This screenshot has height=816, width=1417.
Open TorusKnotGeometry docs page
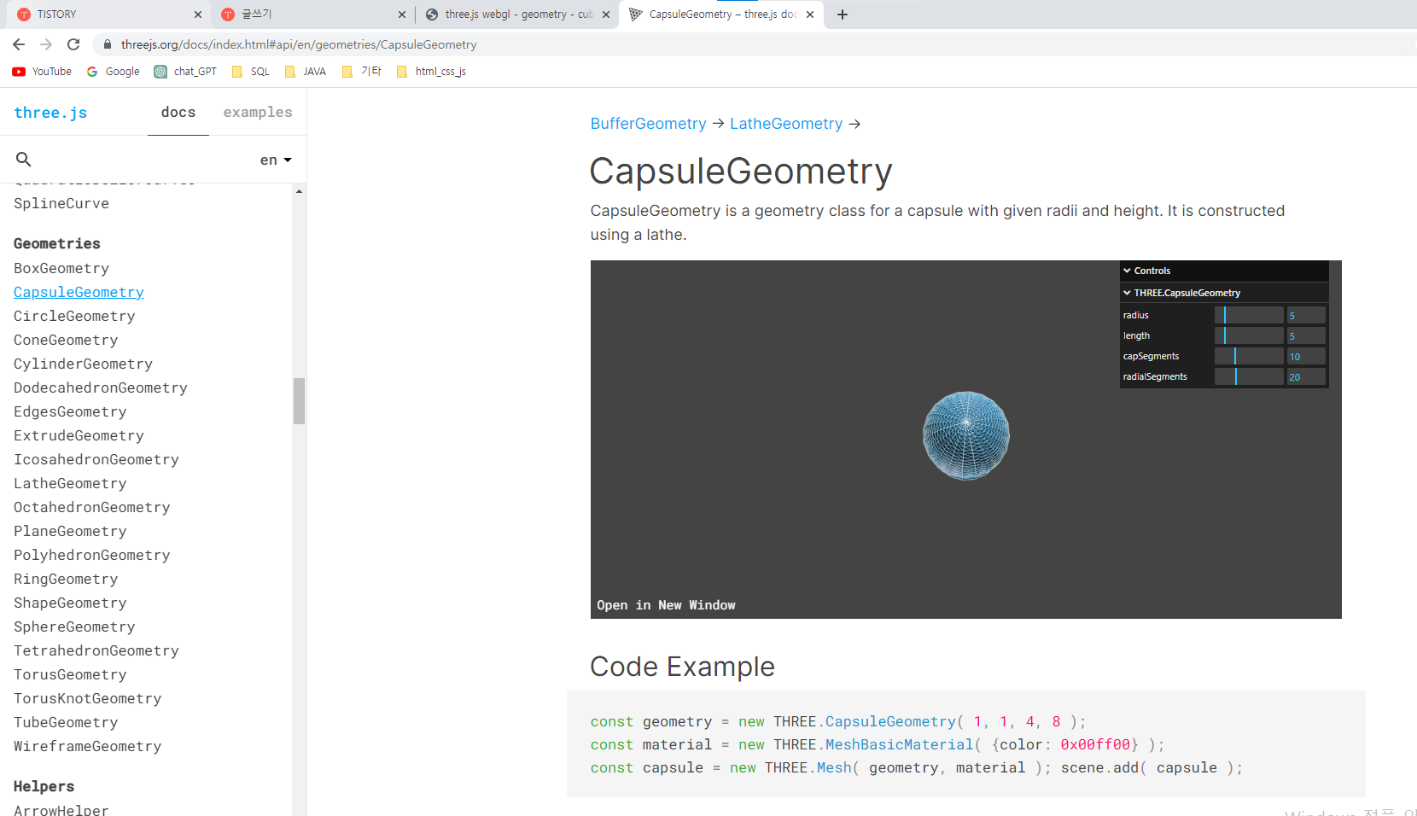click(x=87, y=698)
